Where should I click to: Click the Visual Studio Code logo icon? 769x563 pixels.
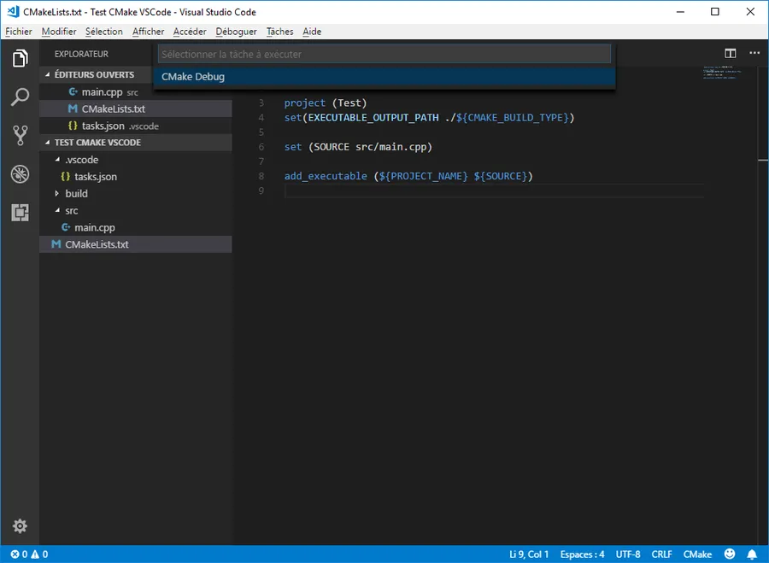coord(13,11)
